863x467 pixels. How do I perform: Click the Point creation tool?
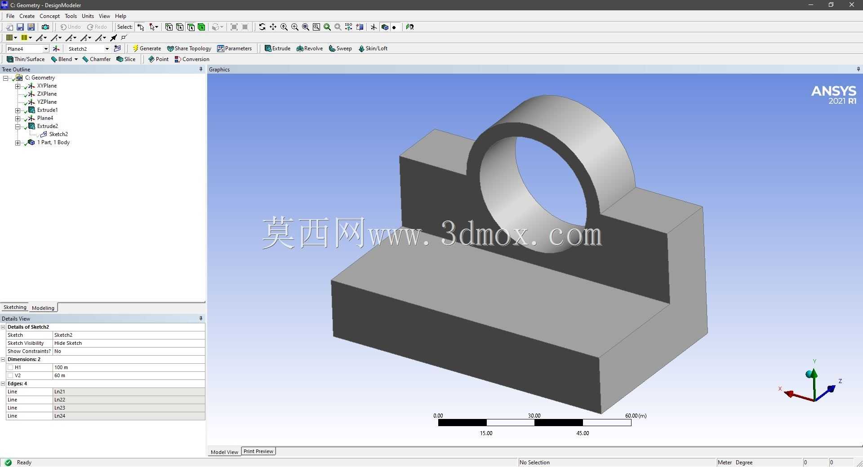pyautogui.click(x=158, y=59)
